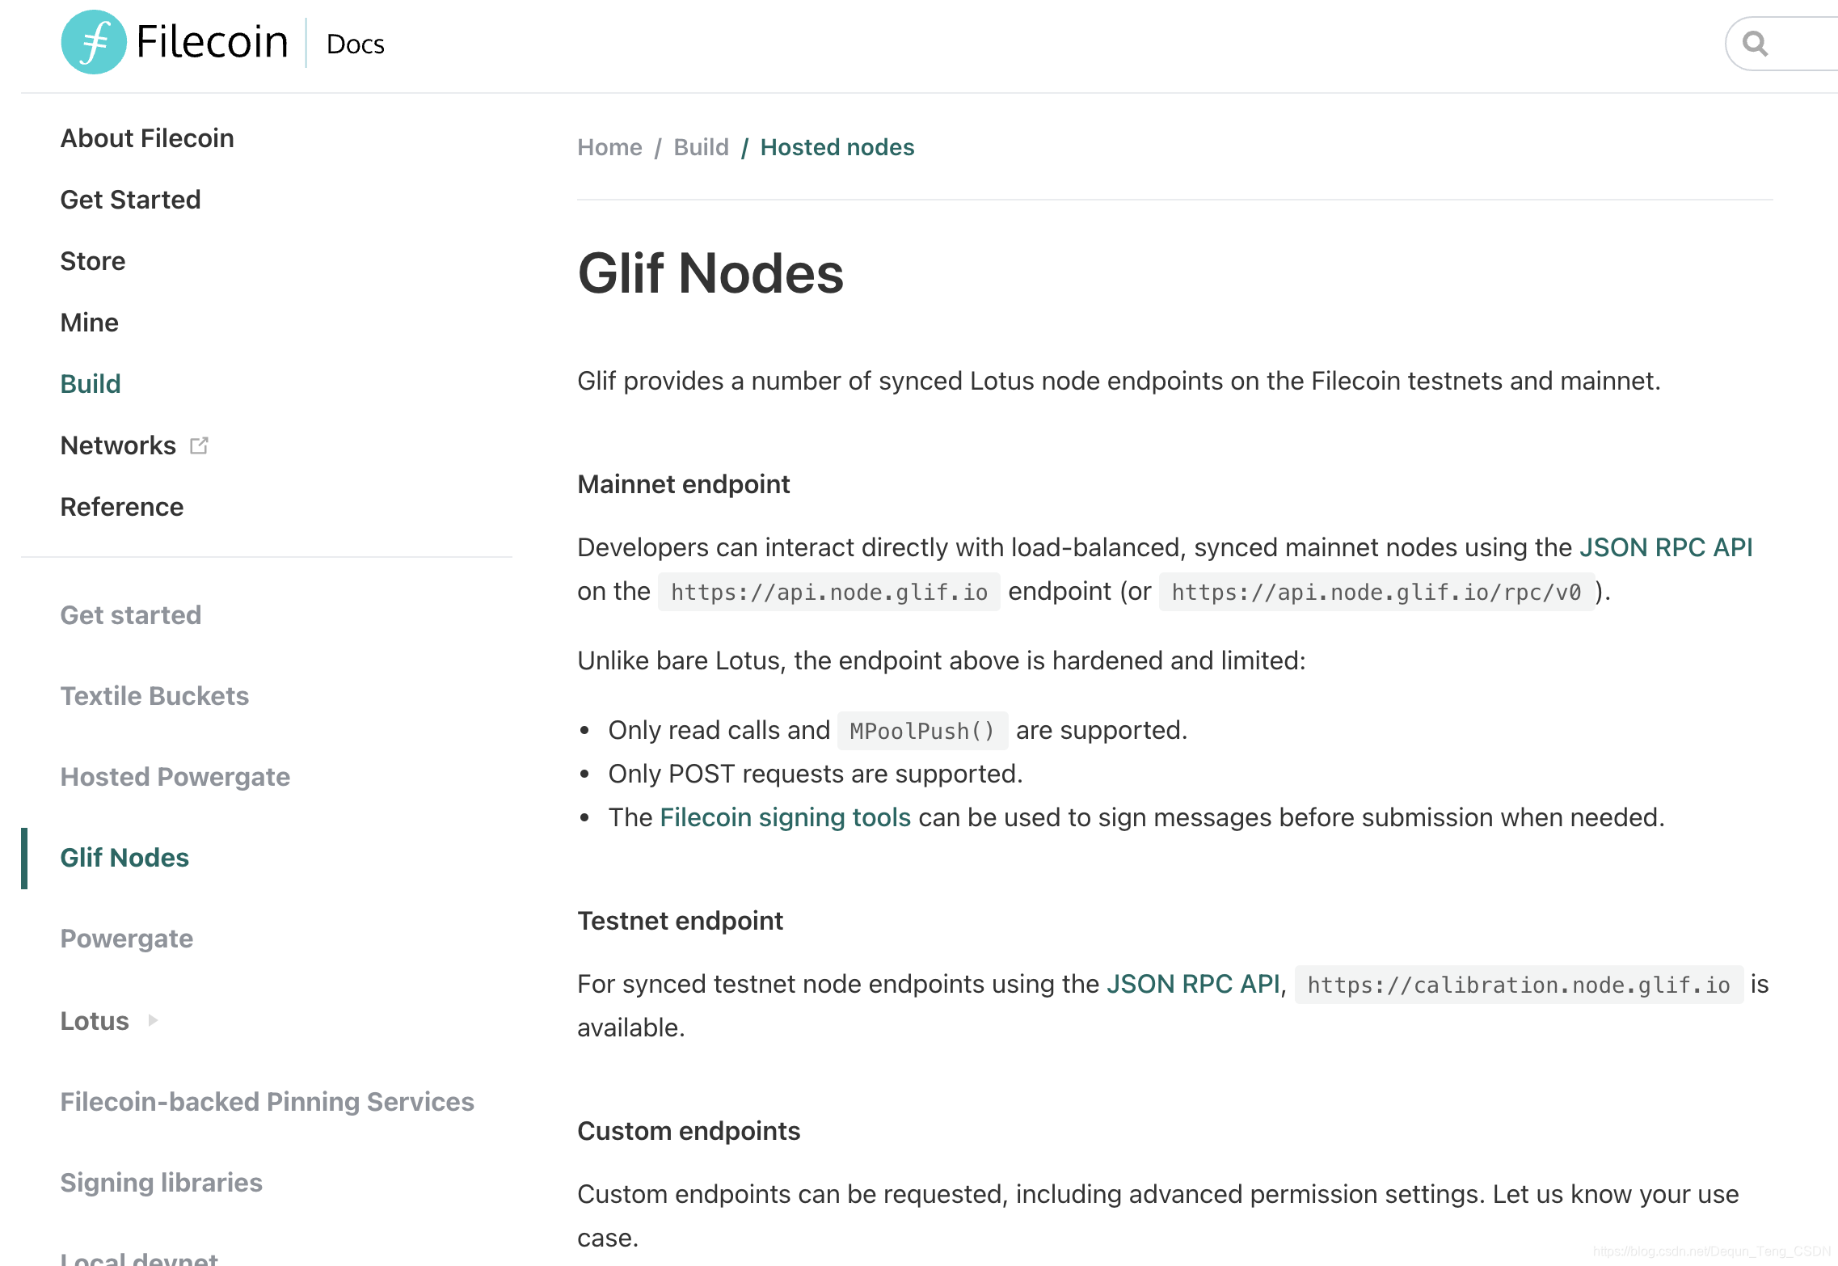The image size is (1838, 1266).
Task: Click the Hosted nodes breadcrumb
Action: click(x=837, y=147)
